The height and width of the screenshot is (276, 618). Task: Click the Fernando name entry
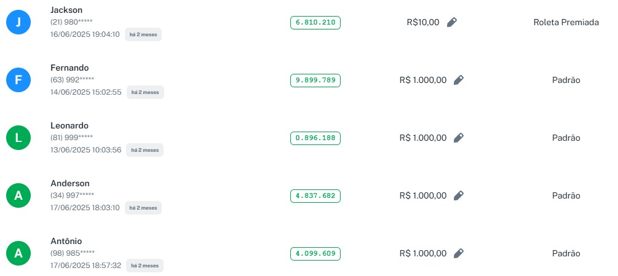click(x=70, y=68)
